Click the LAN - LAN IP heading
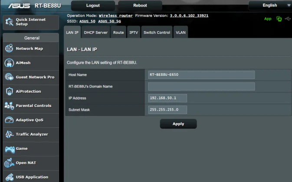The width and height of the screenshot is (292, 182). click(x=82, y=49)
